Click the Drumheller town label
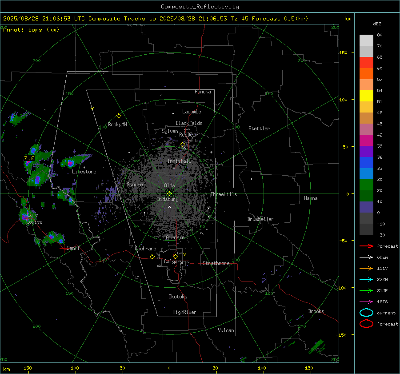This screenshot has height=374, width=400. point(260,219)
